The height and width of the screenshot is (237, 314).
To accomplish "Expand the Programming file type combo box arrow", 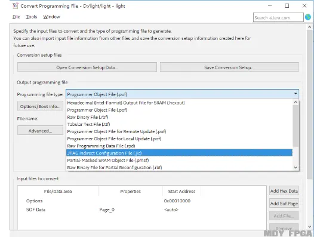I will (x=295, y=94).
